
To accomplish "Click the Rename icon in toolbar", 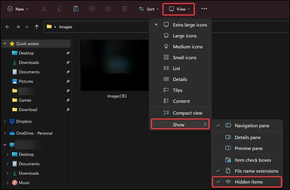I will pos(92,9).
